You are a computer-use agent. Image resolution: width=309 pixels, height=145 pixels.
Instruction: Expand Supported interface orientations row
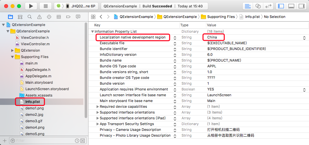pos(98,113)
